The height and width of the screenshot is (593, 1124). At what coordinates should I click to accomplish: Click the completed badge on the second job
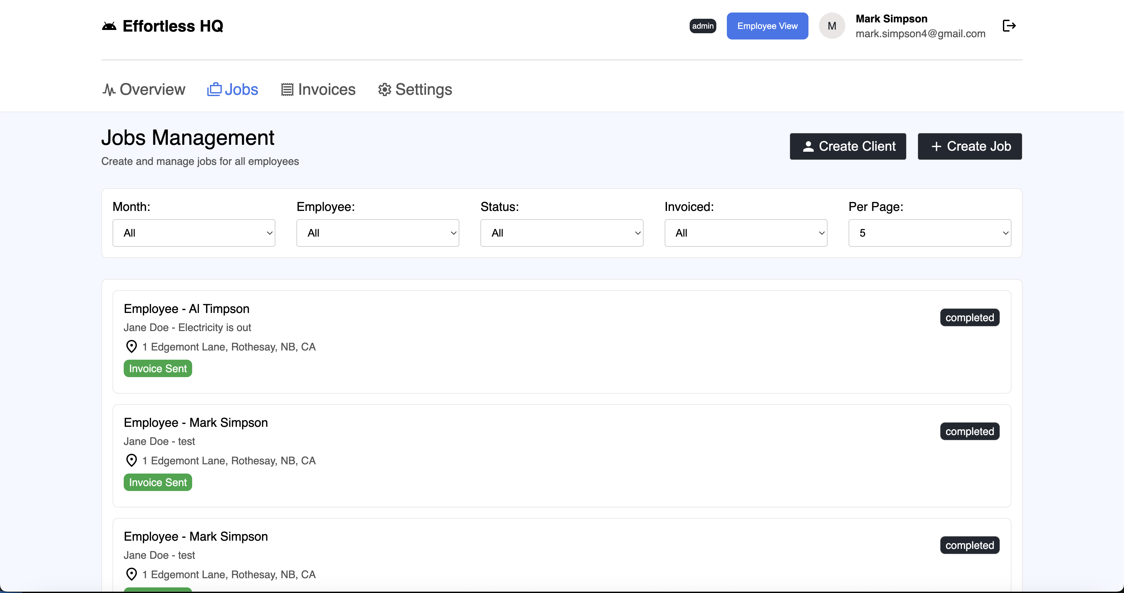point(969,431)
